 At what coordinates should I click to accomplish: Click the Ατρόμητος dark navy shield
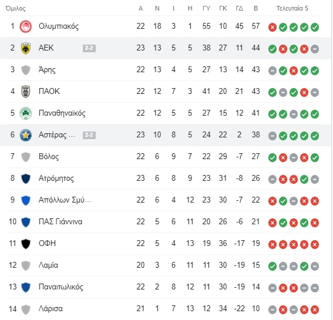click(26, 178)
